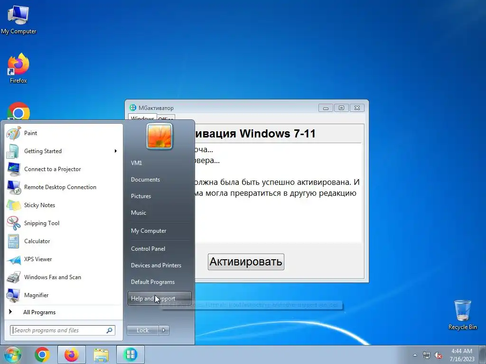Viewport: 486px width, 364px height.
Task: Open Windows Explorer from taskbar
Action: 101,355
